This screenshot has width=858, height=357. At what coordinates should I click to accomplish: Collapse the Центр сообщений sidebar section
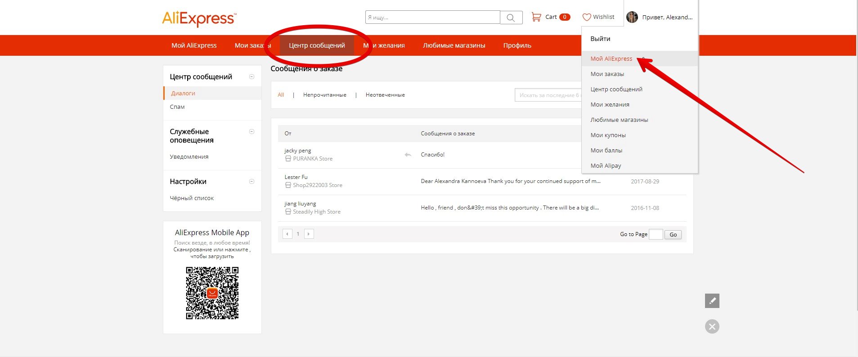click(x=252, y=76)
